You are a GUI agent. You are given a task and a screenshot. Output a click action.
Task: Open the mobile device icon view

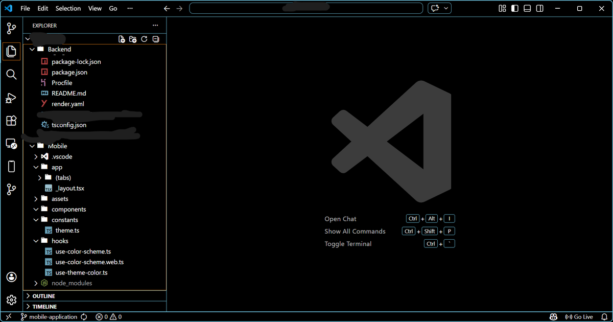click(11, 167)
